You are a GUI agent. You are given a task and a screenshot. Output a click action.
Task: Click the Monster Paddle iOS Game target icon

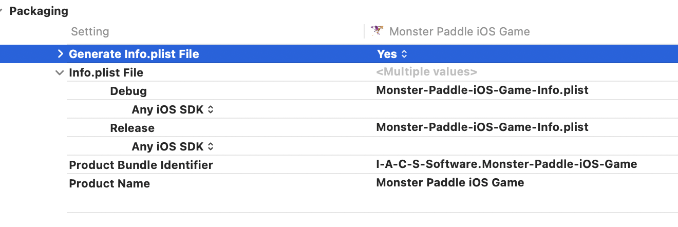coord(377,31)
